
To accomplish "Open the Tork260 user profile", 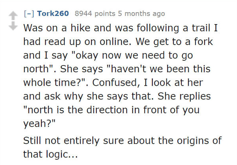I will [53, 13].
